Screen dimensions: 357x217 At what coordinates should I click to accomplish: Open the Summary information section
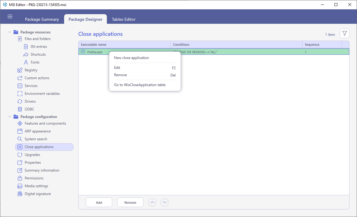click(42, 170)
